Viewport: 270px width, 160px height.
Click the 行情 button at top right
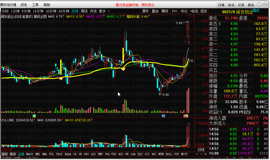coord(221,5)
